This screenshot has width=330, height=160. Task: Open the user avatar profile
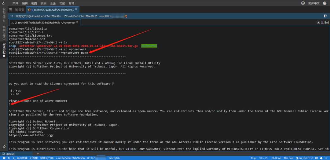click(x=325, y=3)
